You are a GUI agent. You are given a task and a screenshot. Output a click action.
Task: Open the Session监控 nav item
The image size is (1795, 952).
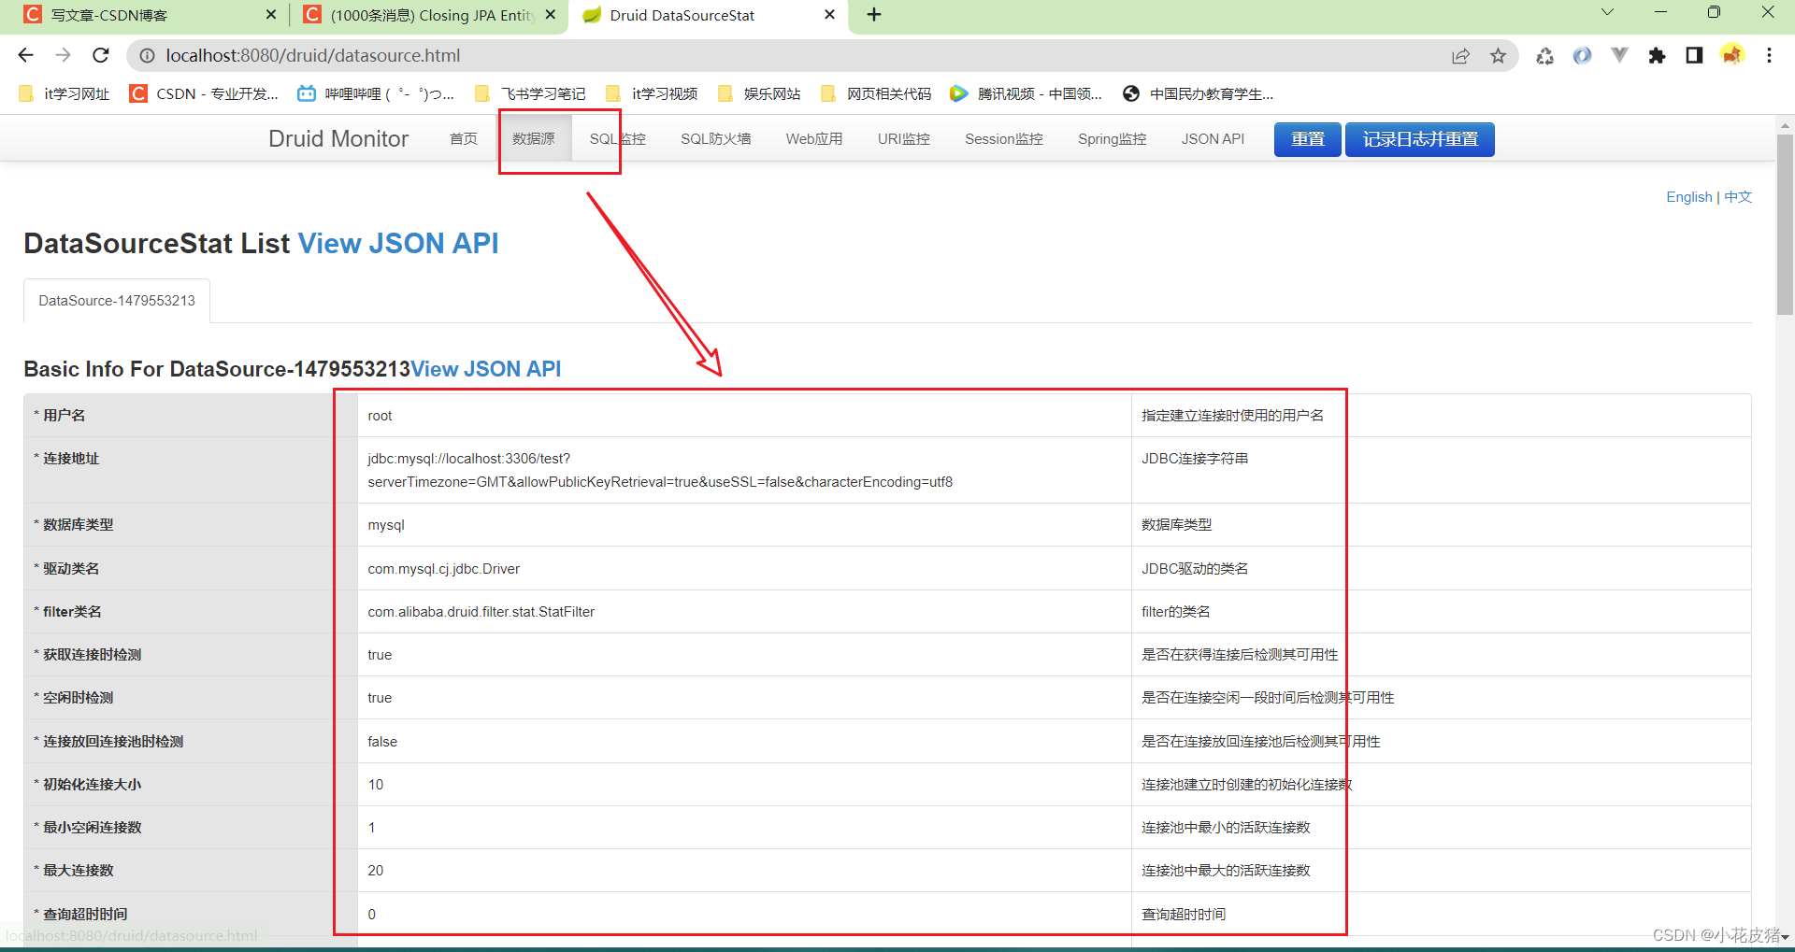click(x=1004, y=138)
